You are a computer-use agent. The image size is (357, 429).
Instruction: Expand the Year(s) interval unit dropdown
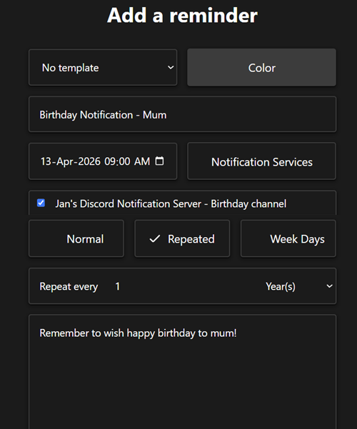(x=299, y=286)
